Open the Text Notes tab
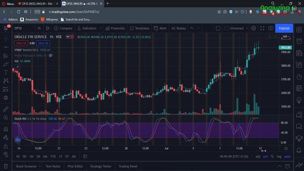Image resolution: width=304 pixels, height=171 pixels. [53, 166]
